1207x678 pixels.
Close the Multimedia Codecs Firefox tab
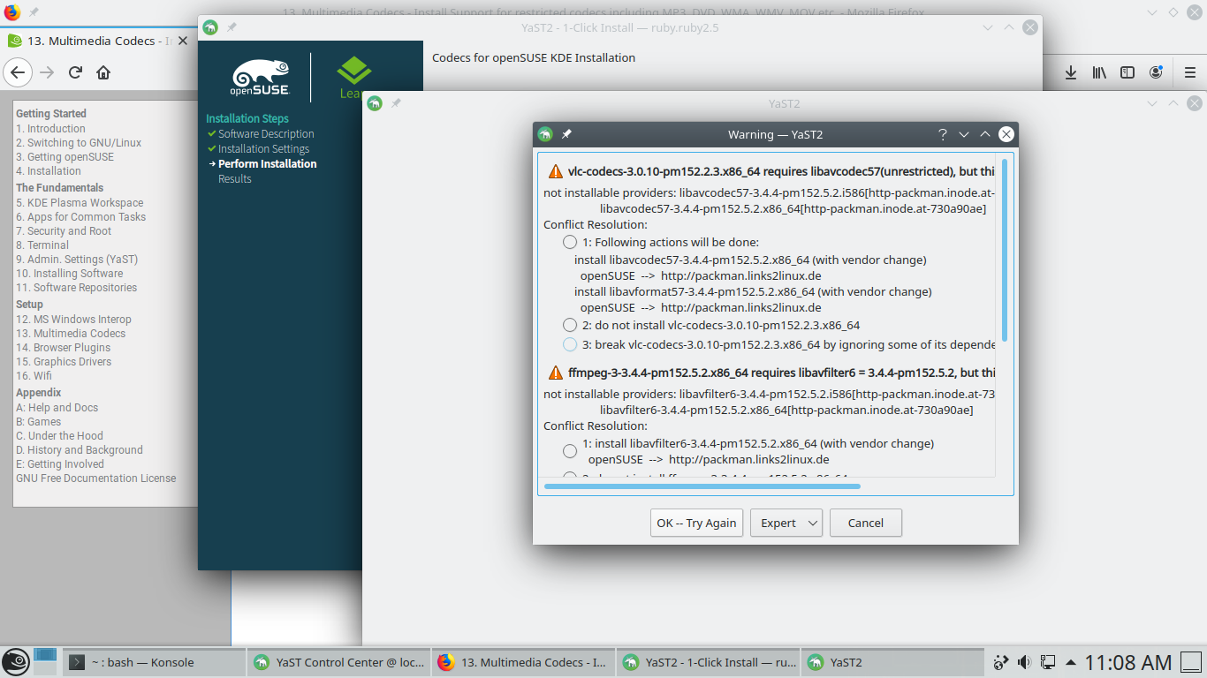(x=183, y=41)
